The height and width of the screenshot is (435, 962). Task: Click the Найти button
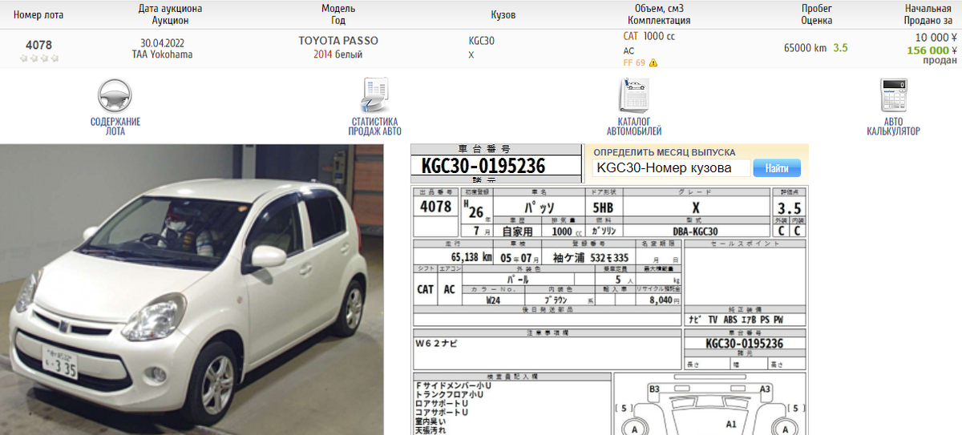pos(777,168)
